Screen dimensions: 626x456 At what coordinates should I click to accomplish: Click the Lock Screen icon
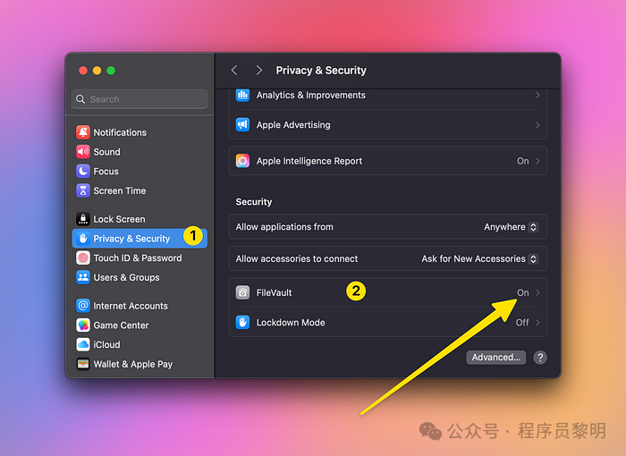tap(83, 219)
